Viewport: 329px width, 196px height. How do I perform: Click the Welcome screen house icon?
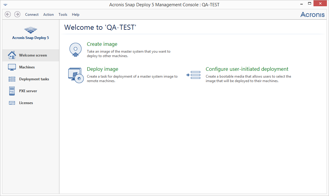click(12, 55)
